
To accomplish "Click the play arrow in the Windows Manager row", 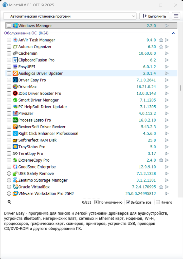I will click(x=167, y=26).
